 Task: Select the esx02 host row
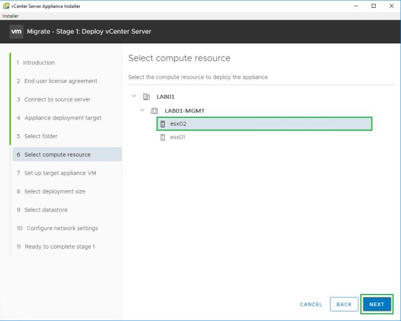click(264, 124)
